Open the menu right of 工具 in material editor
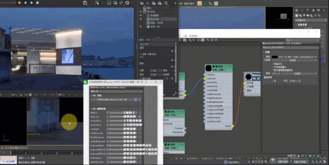Image resolution: width=329 pixels, height=165 pixels. pos(193,36)
